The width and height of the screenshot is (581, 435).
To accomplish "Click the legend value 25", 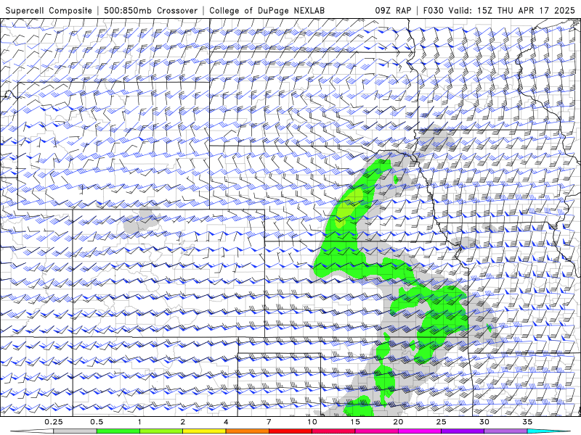I will [441, 422].
